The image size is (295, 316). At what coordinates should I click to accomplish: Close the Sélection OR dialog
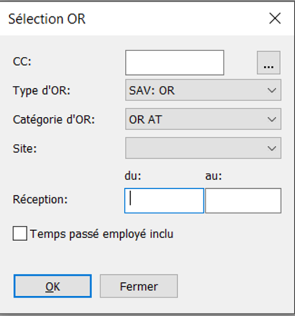pos(275,19)
